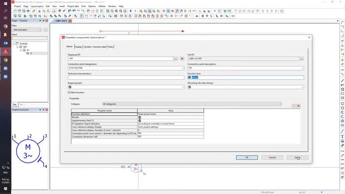The height and width of the screenshot is (194, 345).
Task: Open the Project data menu
Action: [73, 6]
